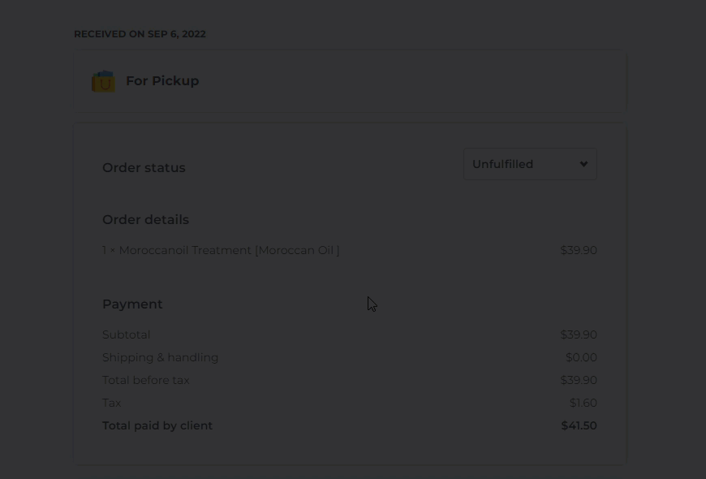Click the Total before tax amount
Screen dimensions: 706x479
579,380
